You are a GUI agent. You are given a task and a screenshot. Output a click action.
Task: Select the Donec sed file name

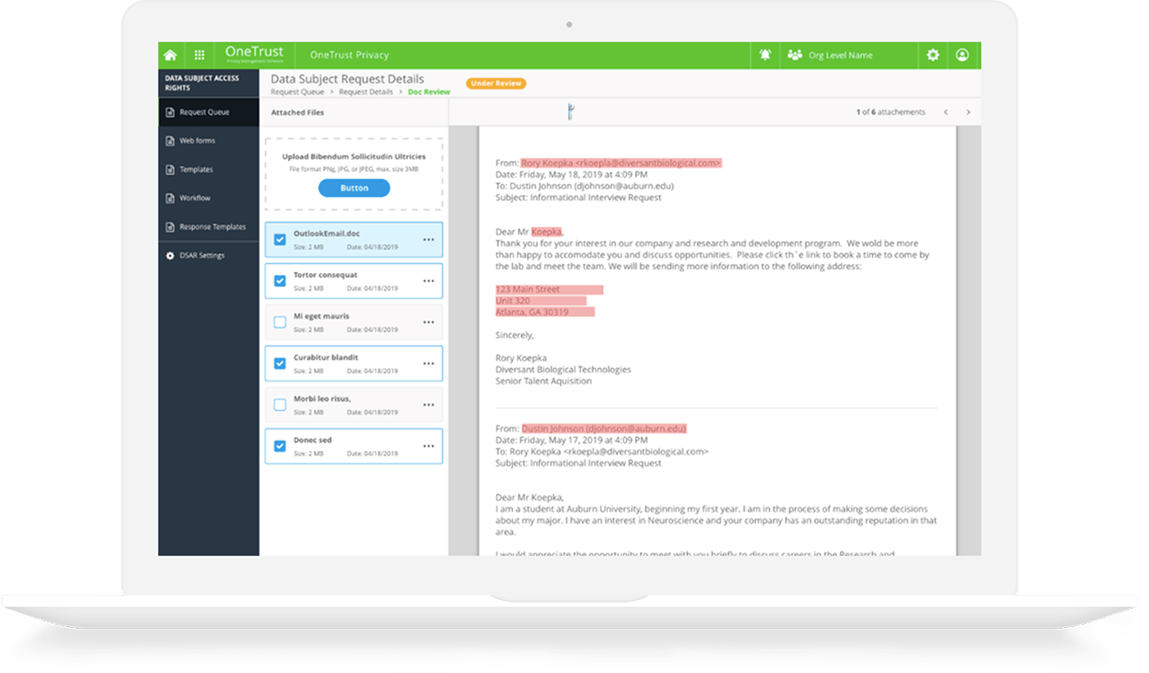[313, 440]
